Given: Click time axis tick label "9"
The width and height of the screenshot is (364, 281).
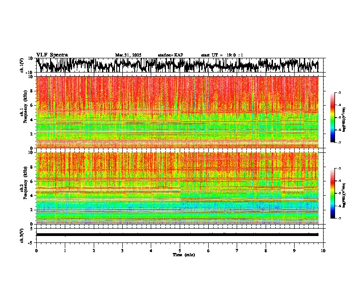Looking at the screenshot, I should pyautogui.click(x=294, y=251).
